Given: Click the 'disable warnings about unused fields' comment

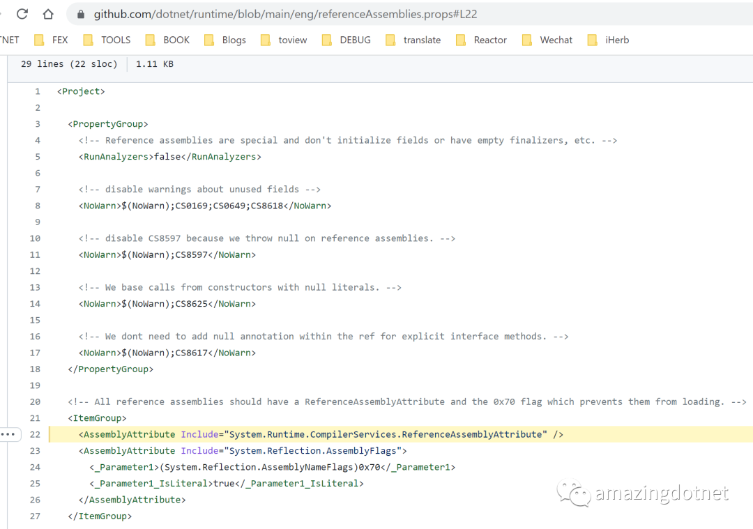Looking at the screenshot, I should pos(200,189).
